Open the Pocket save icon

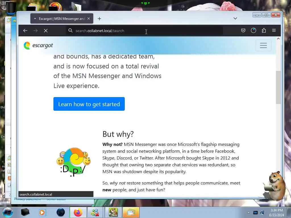tap(243, 30)
